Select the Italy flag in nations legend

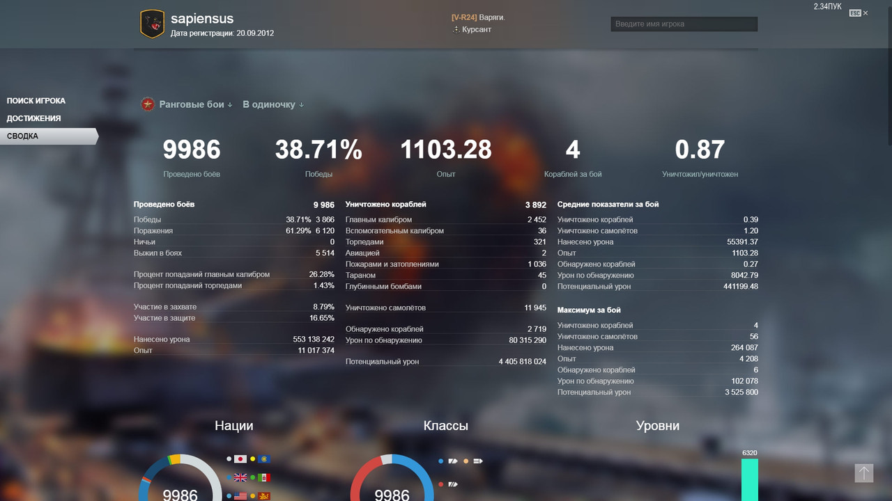264,477
